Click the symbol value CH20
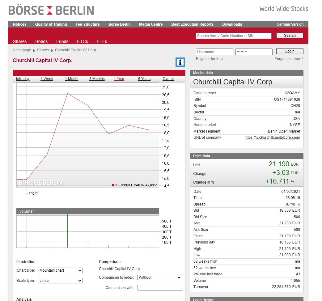 [x=295, y=106]
